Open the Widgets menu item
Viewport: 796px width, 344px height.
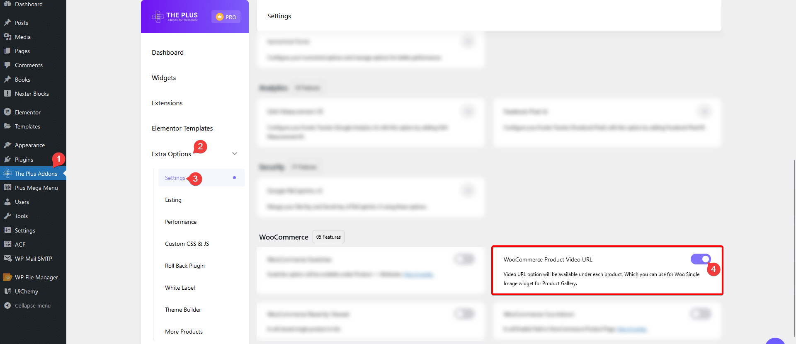164,78
